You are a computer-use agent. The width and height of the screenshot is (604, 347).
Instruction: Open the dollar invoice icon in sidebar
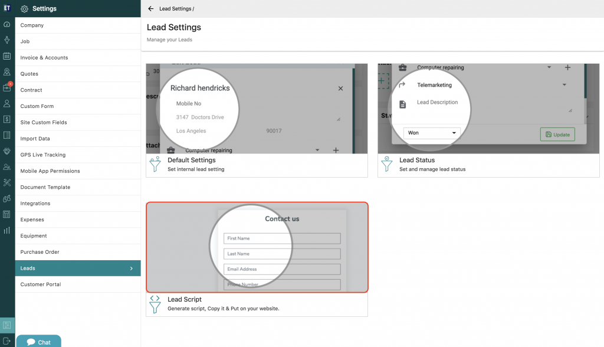7,119
